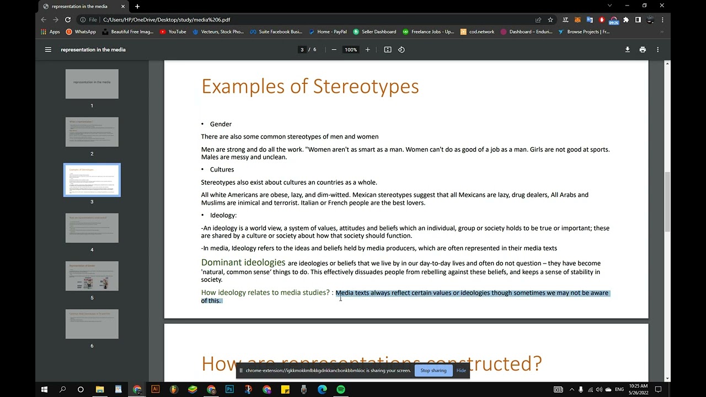The image size is (706, 397).
Task: Go back in browser history
Action: tap(44, 20)
